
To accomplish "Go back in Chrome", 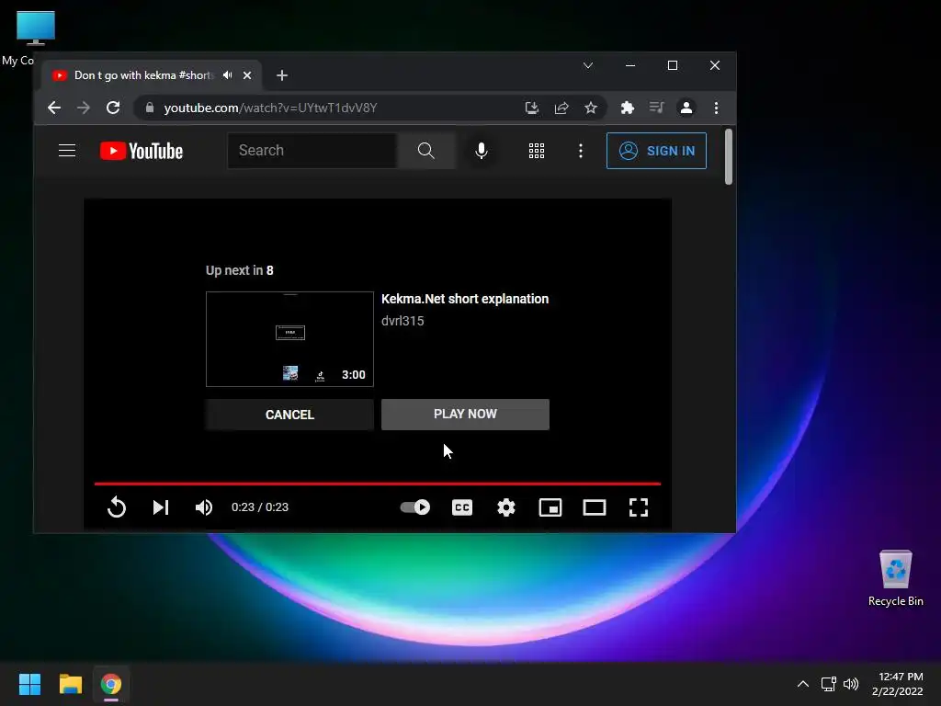I will pos(54,108).
